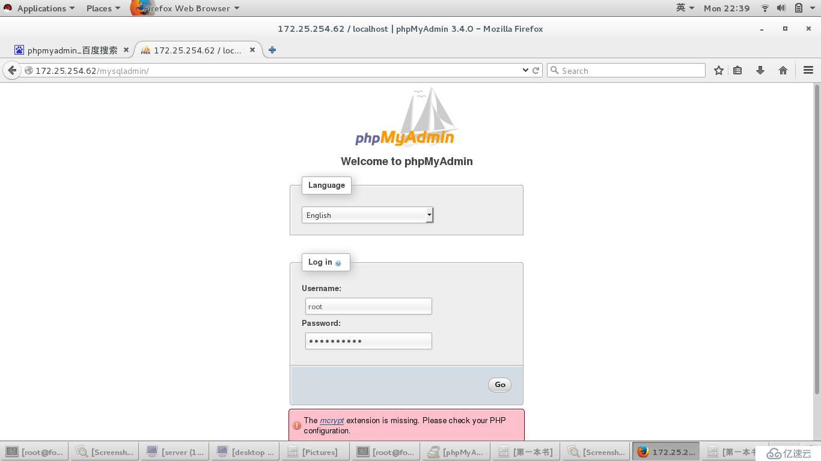Viewport: 821px width, 461px height.
Task: Open the volume speaker icon
Action: (781, 8)
